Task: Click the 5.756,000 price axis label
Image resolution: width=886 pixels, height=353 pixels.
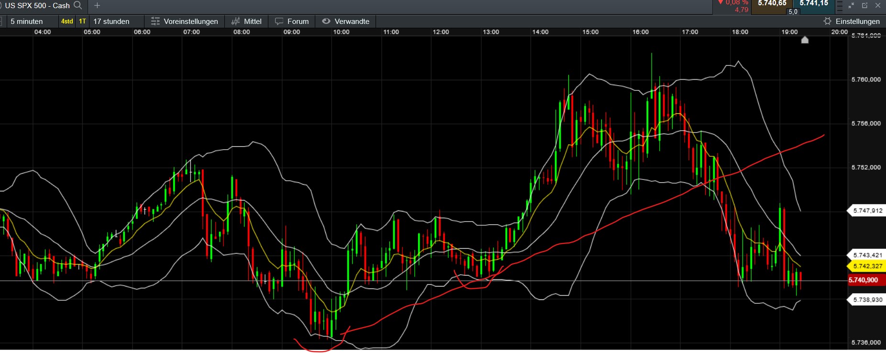Action: (866, 123)
